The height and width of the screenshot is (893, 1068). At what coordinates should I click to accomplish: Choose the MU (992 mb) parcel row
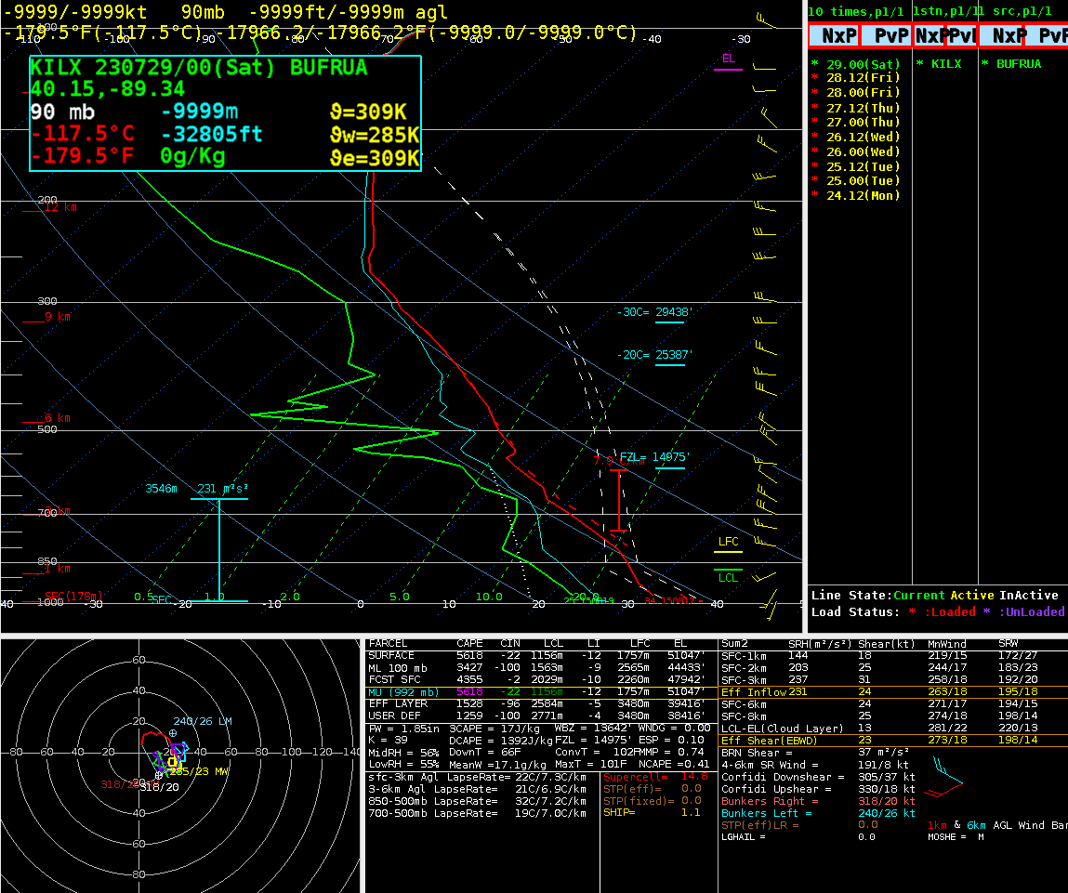tap(542, 691)
